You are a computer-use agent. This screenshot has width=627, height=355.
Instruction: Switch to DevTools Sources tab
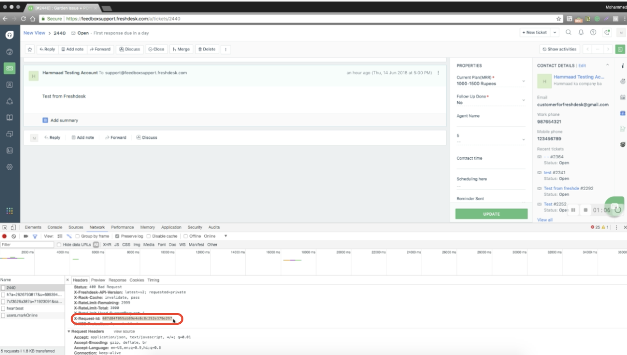coord(76,227)
